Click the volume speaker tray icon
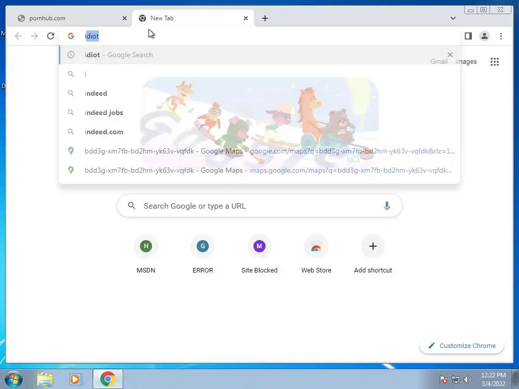This screenshot has width=519, height=389. 468,379
